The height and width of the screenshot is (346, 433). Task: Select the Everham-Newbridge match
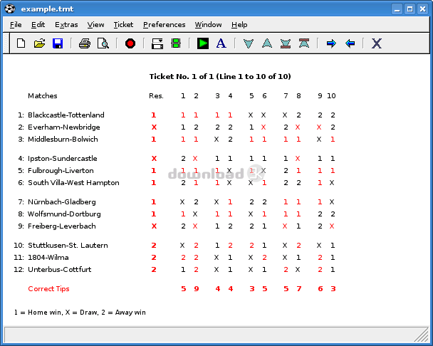64,127
